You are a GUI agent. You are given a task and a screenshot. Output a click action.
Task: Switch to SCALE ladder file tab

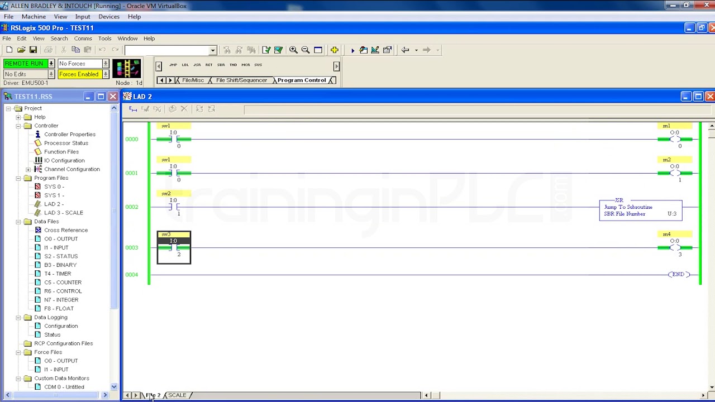(178, 395)
